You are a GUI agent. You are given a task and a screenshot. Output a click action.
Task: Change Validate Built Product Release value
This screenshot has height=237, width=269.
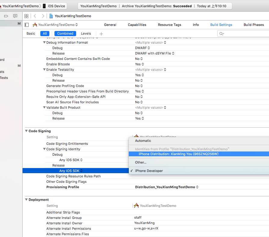(x=140, y=118)
